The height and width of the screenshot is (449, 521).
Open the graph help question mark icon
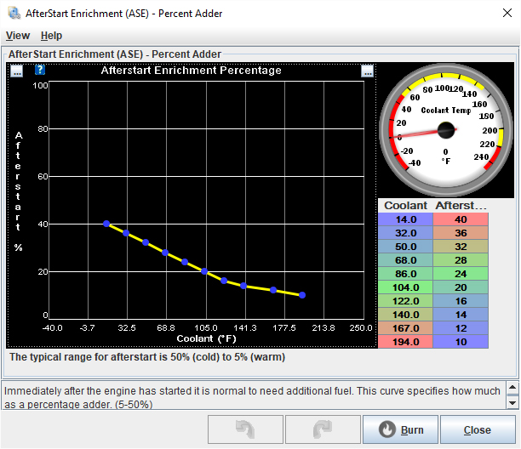[39, 71]
